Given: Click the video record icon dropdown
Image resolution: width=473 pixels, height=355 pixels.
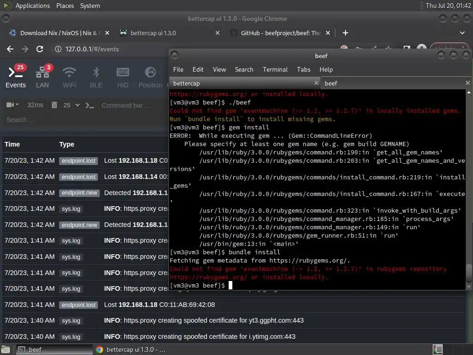Looking at the screenshot, I should pyautogui.click(x=12, y=105).
